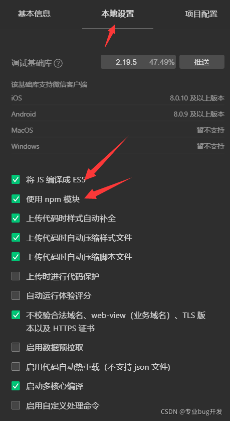Click the help icon beside 调试基础库

(x=58, y=63)
